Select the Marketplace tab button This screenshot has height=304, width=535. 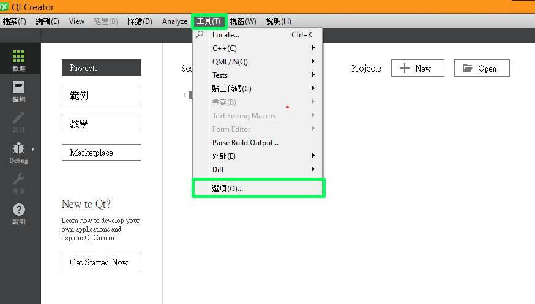[x=102, y=153]
